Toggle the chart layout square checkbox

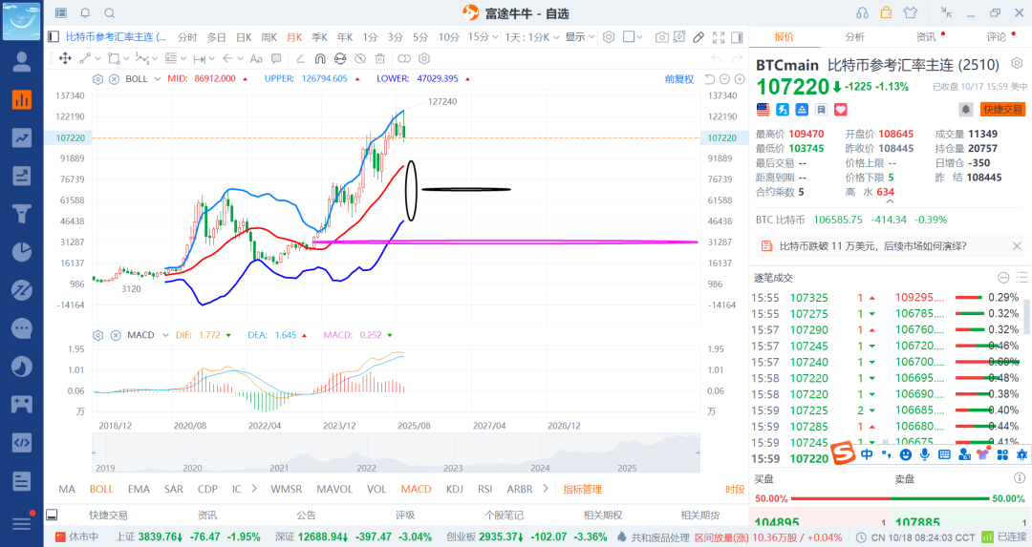(629, 37)
